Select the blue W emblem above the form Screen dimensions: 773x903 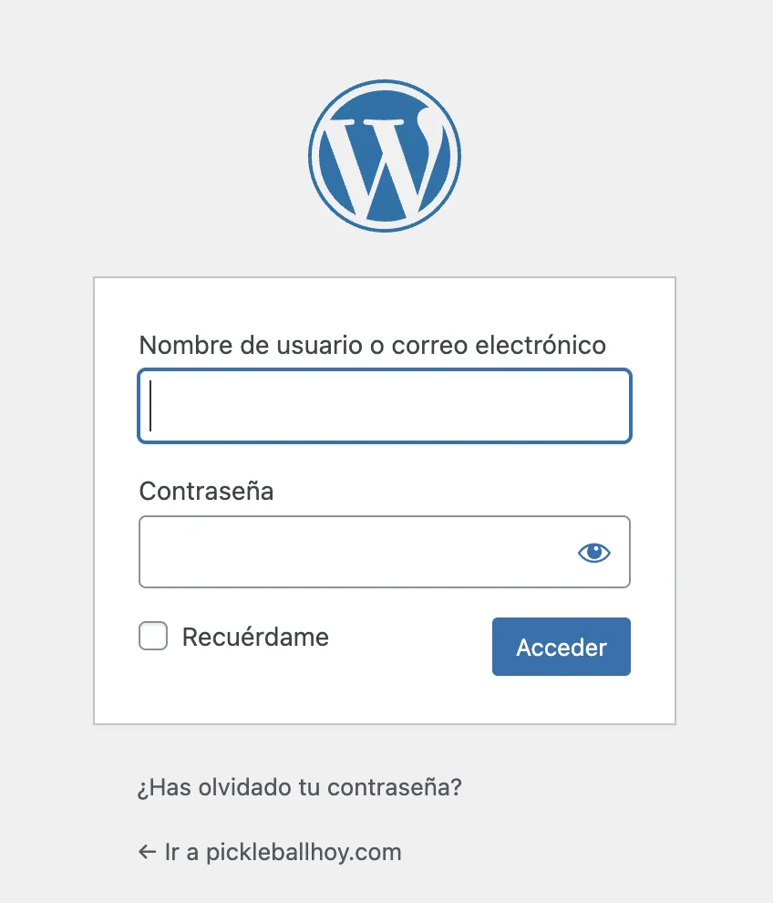pos(385,154)
